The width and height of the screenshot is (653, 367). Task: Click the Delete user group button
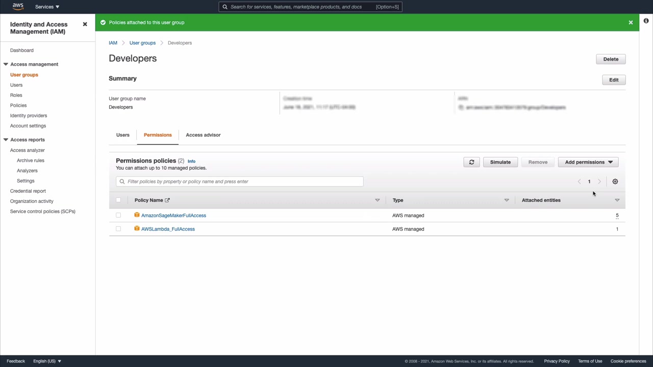(x=611, y=59)
